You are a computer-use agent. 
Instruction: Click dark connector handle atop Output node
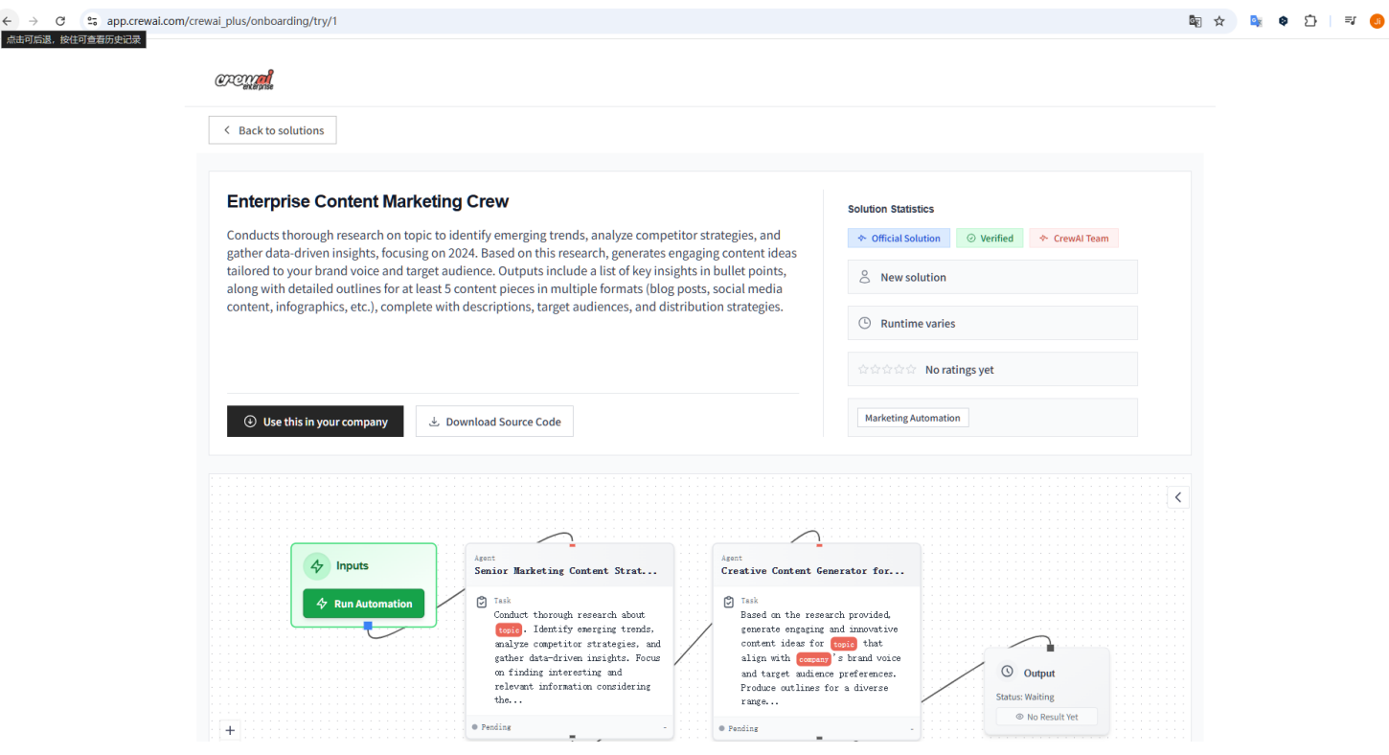[1050, 648]
